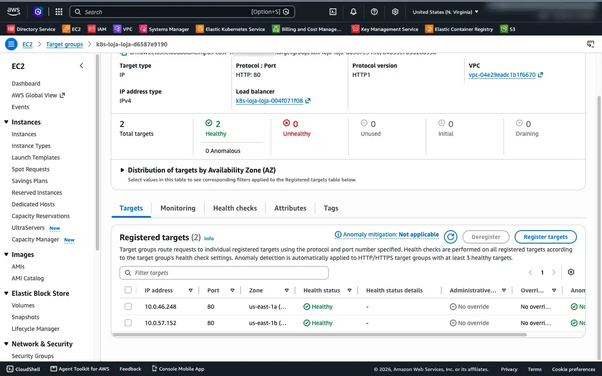Go to Target groups breadcrumb
The height and width of the screenshot is (376, 602).
64,44
